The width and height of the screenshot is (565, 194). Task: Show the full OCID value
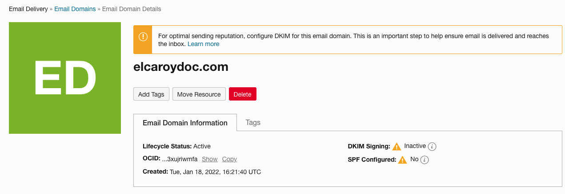pos(209,159)
